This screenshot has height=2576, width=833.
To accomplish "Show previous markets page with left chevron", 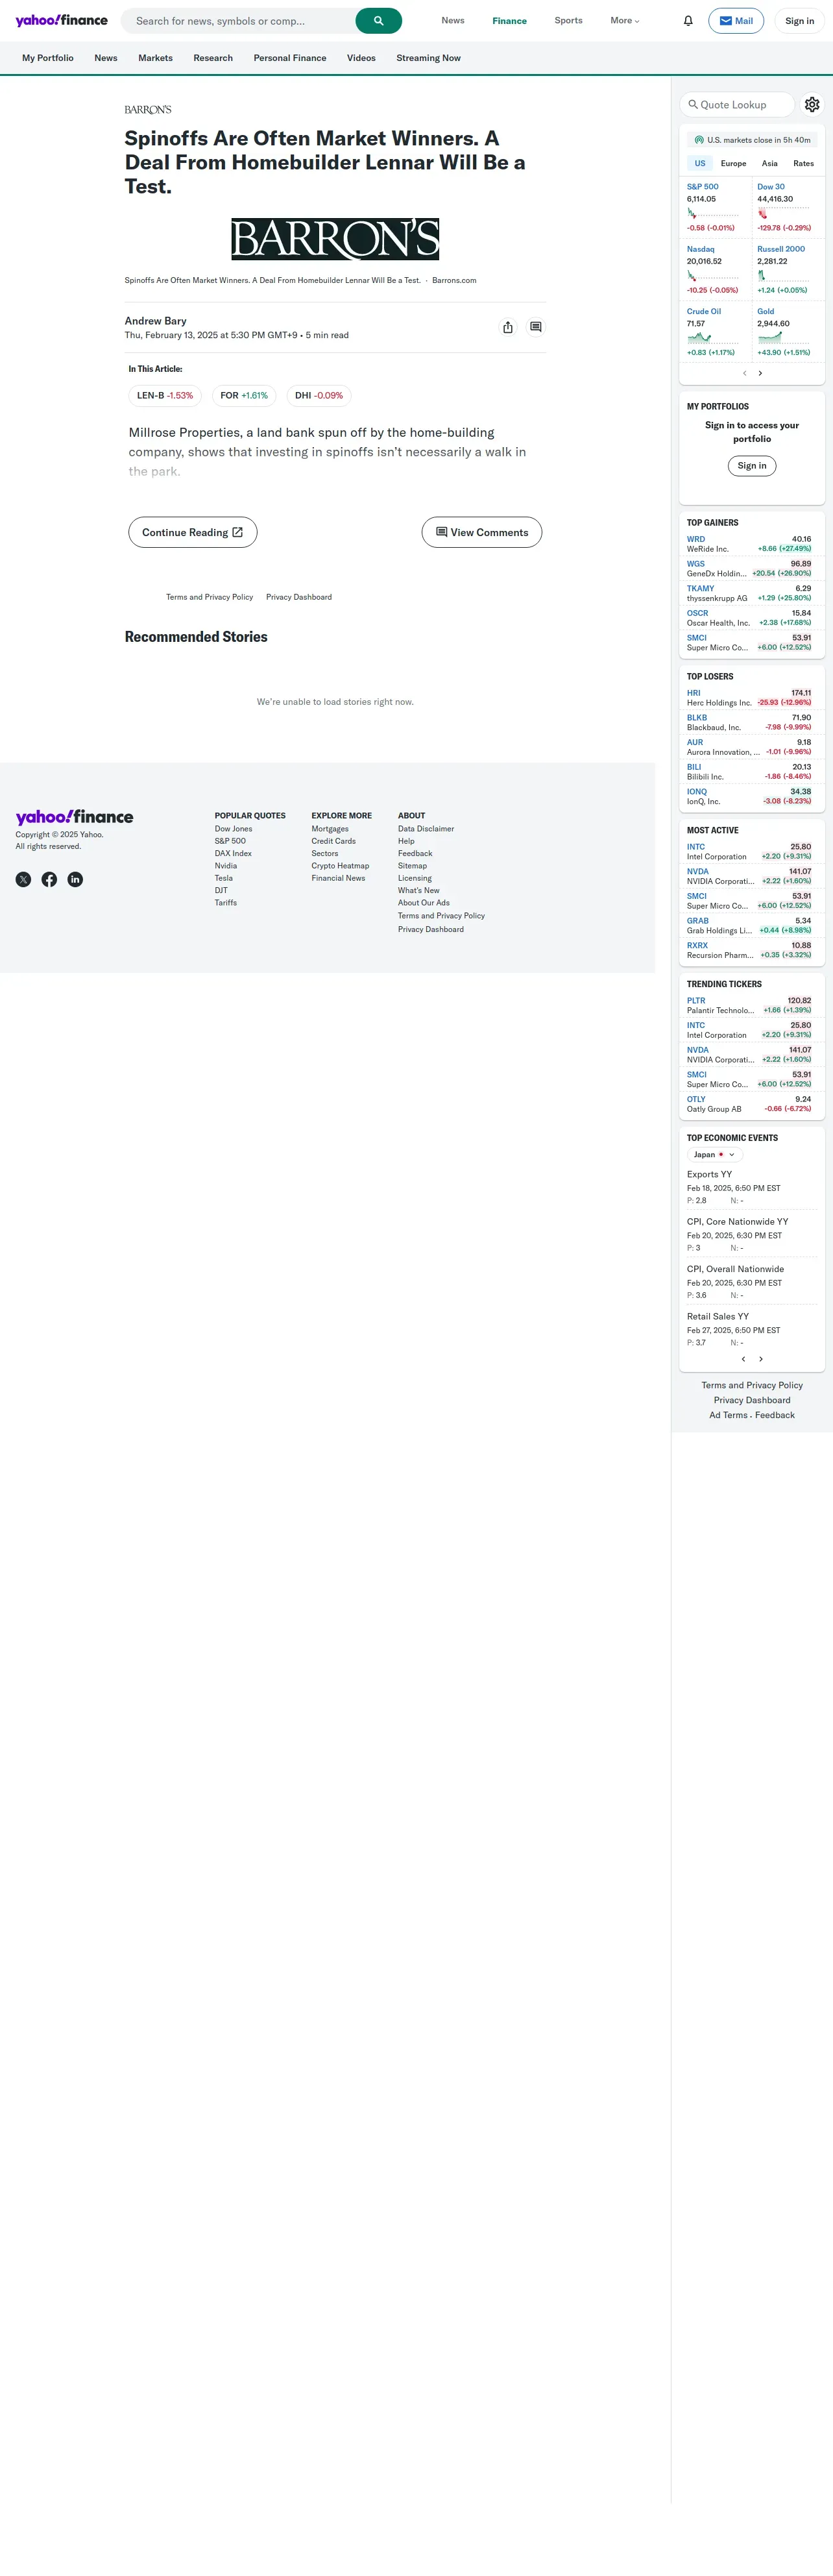I will [x=744, y=373].
